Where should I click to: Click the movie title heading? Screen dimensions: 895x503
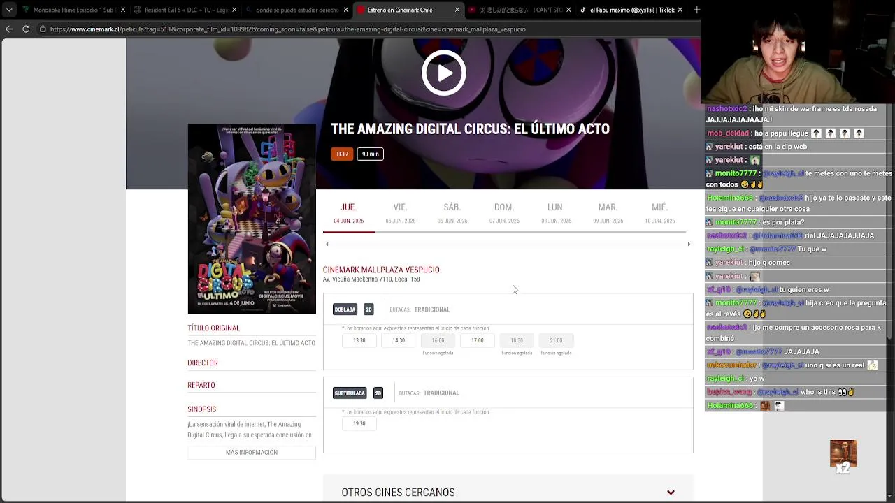[x=470, y=129]
